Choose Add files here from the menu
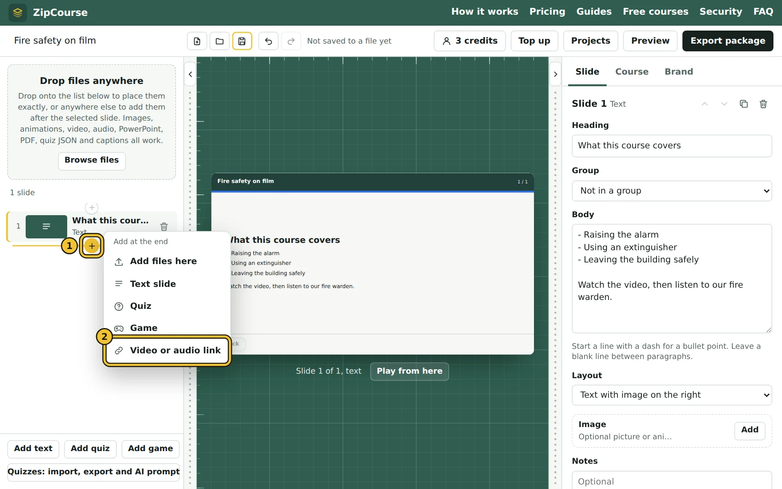This screenshot has width=782, height=489. pyautogui.click(x=167, y=261)
